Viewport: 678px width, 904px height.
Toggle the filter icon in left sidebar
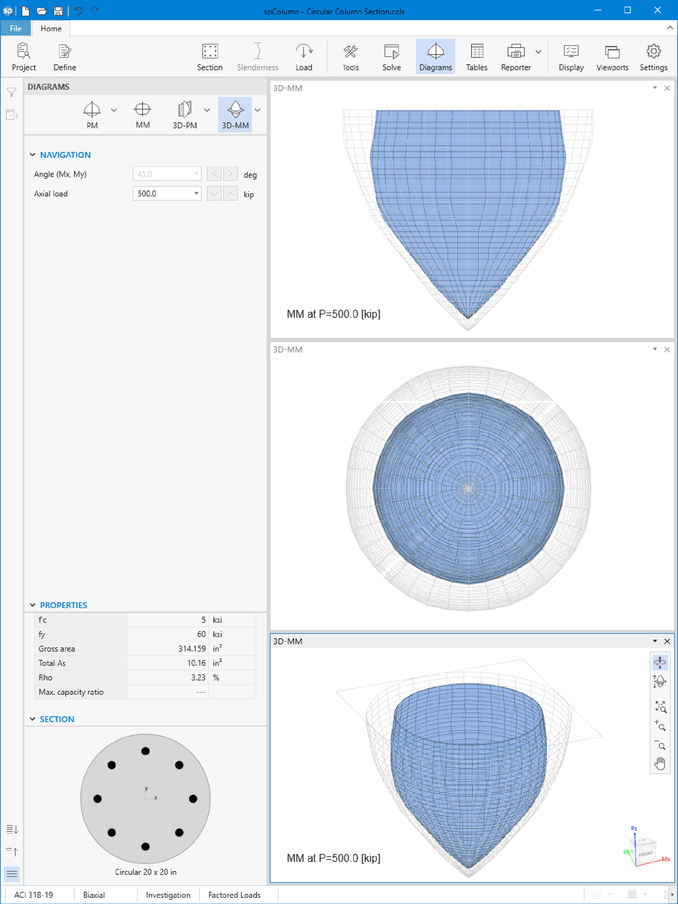click(11, 92)
